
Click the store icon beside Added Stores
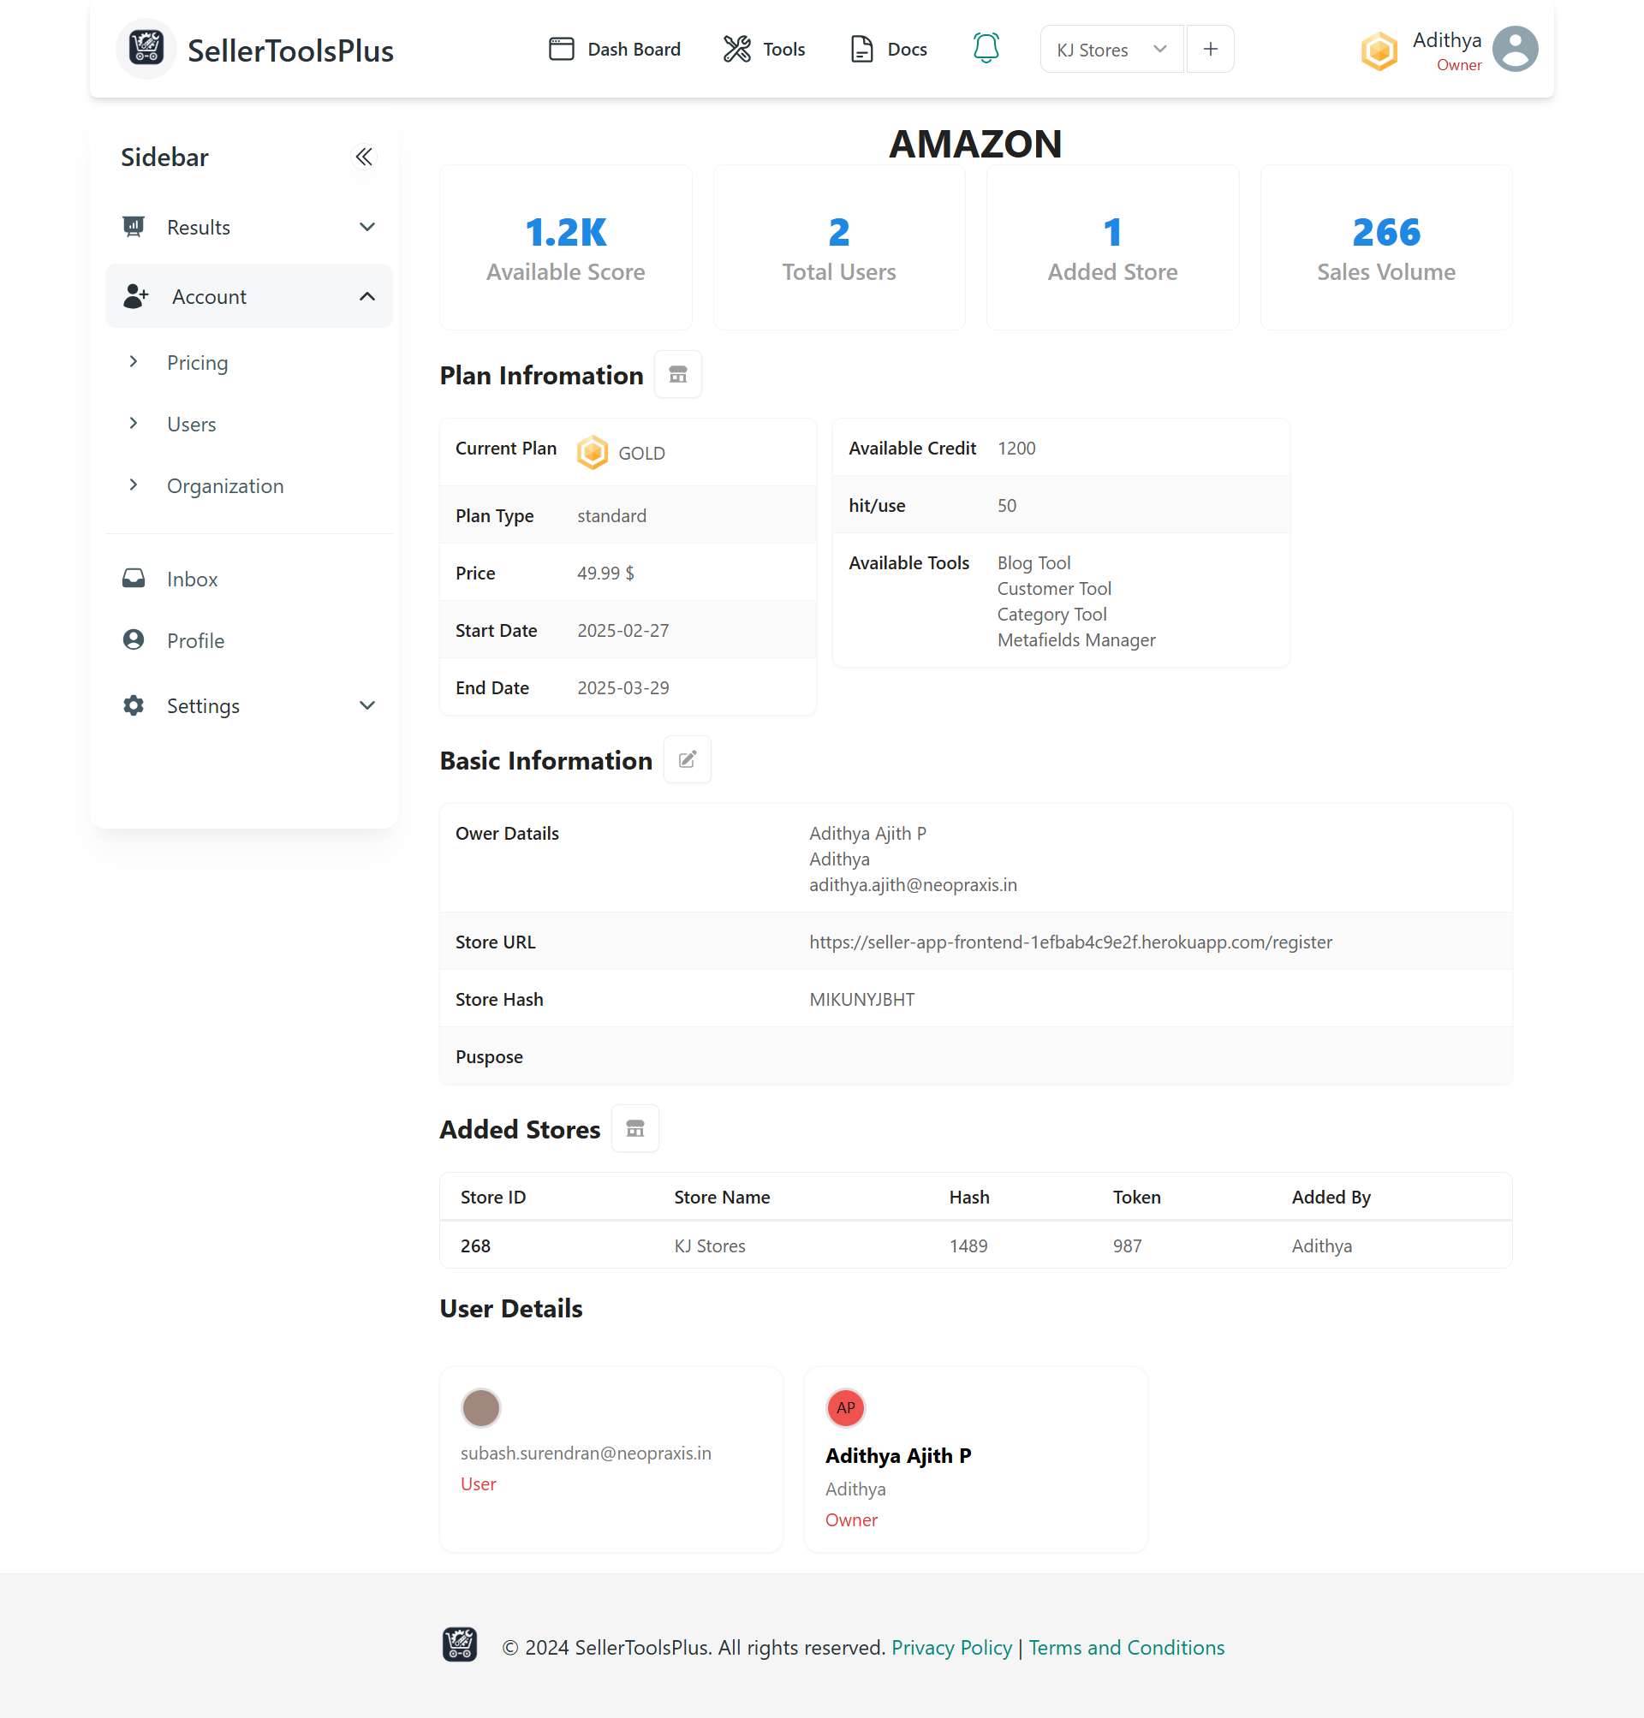pyautogui.click(x=634, y=1128)
